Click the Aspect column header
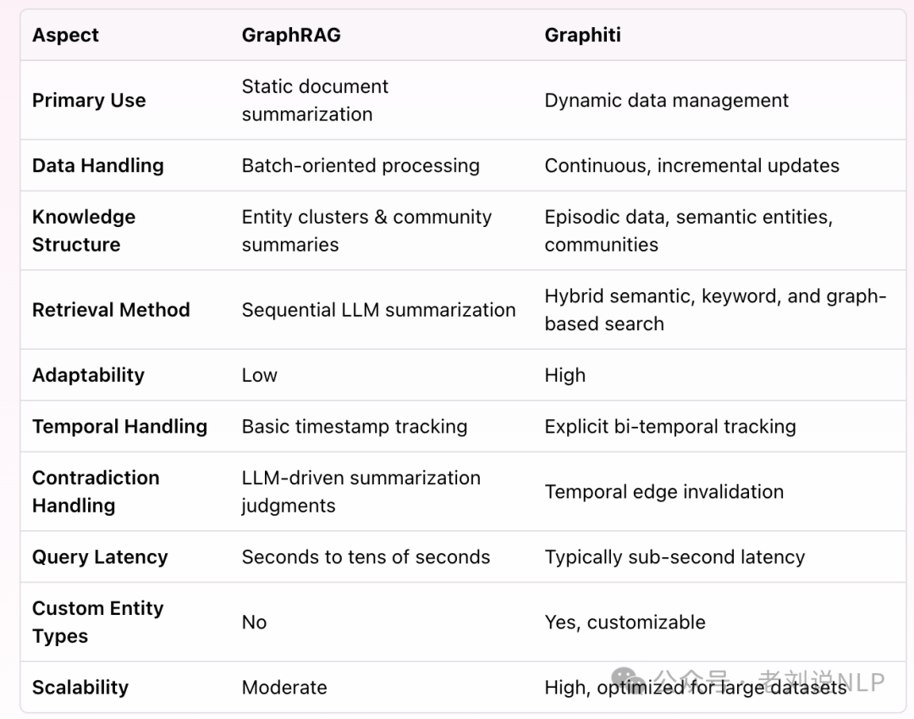Screen dimensions: 914x719 [65, 35]
